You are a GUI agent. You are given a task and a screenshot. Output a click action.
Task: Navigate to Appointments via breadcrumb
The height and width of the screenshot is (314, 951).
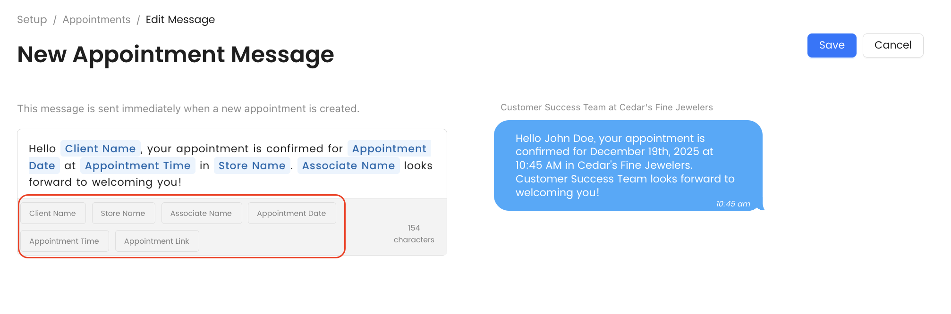click(x=96, y=19)
